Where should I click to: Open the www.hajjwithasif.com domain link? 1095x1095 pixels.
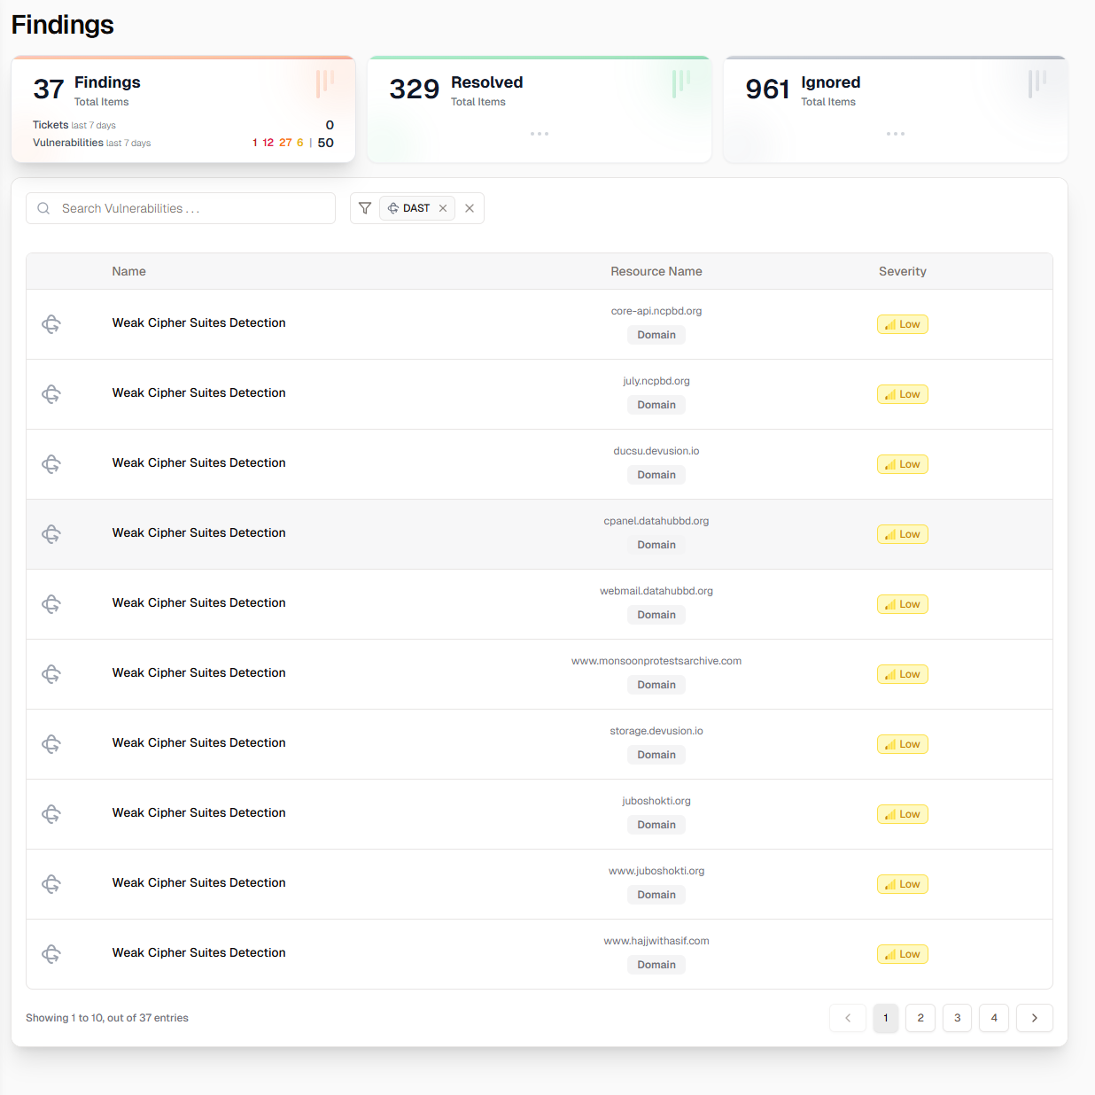pyautogui.click(x=656, y=940)
